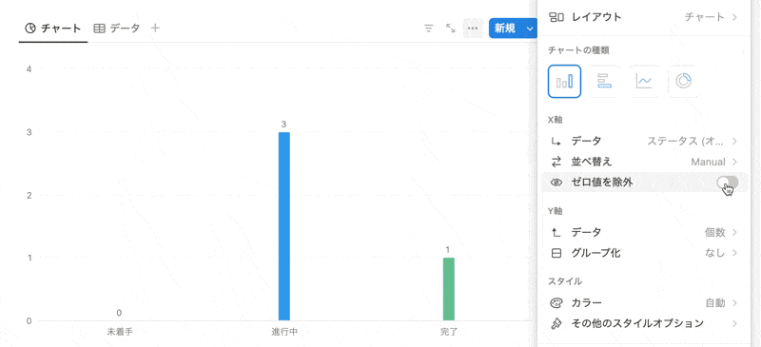Click the green 完了 bar
The height and width of the screenshot is (347, 761).
click(448, 289)
